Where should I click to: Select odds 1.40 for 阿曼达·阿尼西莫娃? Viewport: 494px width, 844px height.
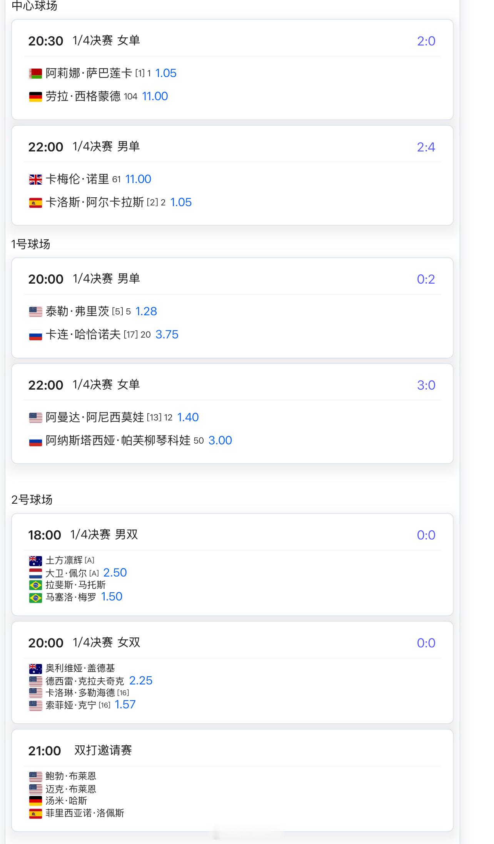(188, 417)
